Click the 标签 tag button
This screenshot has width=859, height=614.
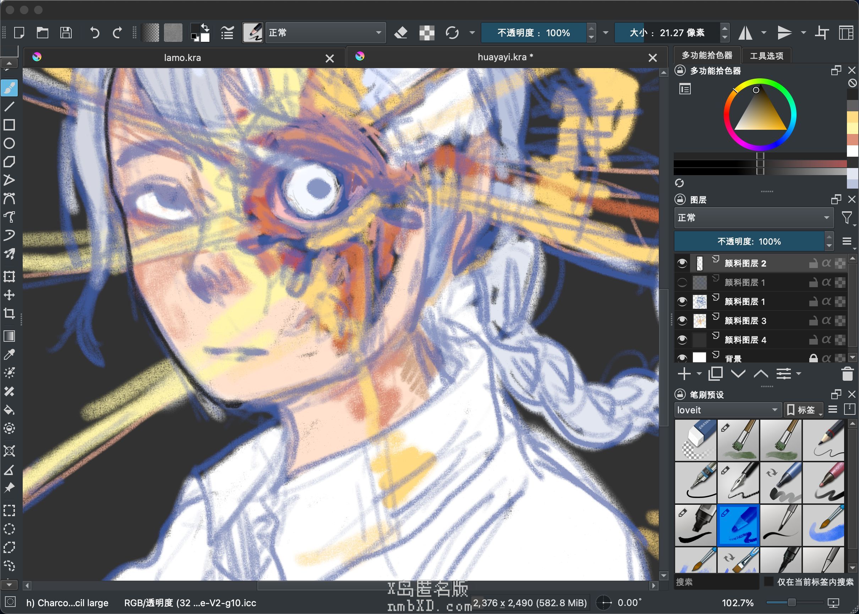803,410
